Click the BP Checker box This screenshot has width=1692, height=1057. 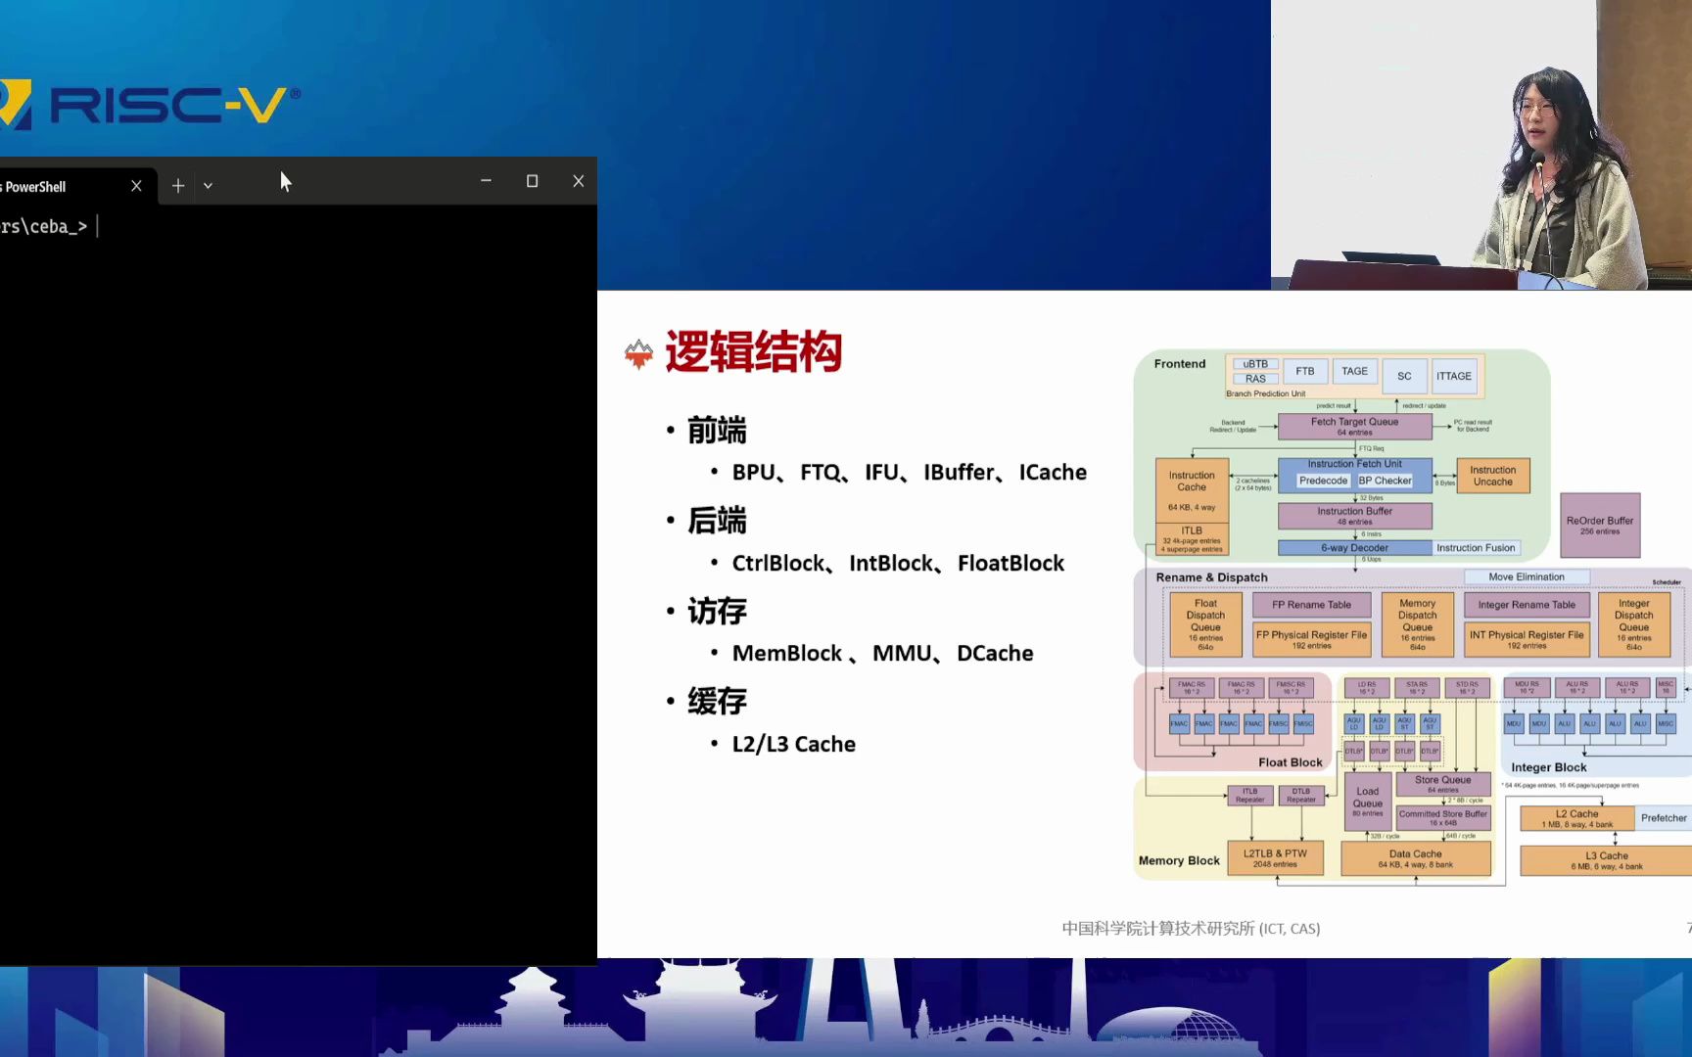[x=1386, y=481]
